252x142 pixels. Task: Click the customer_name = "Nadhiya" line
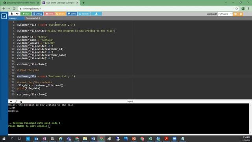tap(35, 40)
